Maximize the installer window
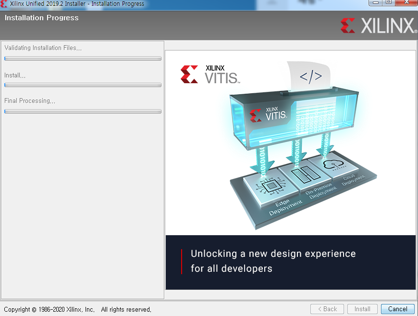This screenshot has width=418, height=316. (389, 3)
